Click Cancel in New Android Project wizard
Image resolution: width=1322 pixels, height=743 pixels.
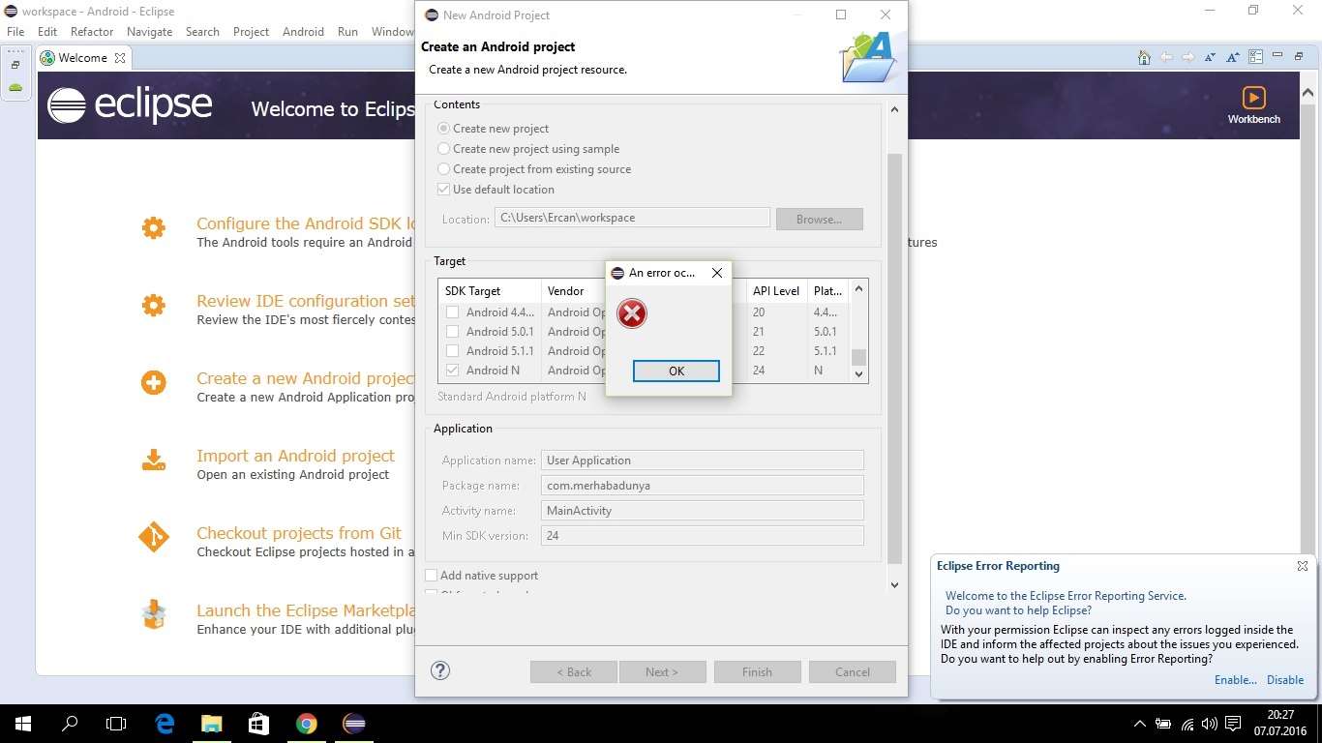853,672
